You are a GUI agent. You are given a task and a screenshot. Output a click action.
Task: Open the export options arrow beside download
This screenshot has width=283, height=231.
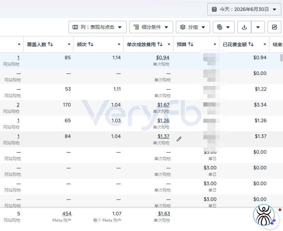click(x=258, y=27)
